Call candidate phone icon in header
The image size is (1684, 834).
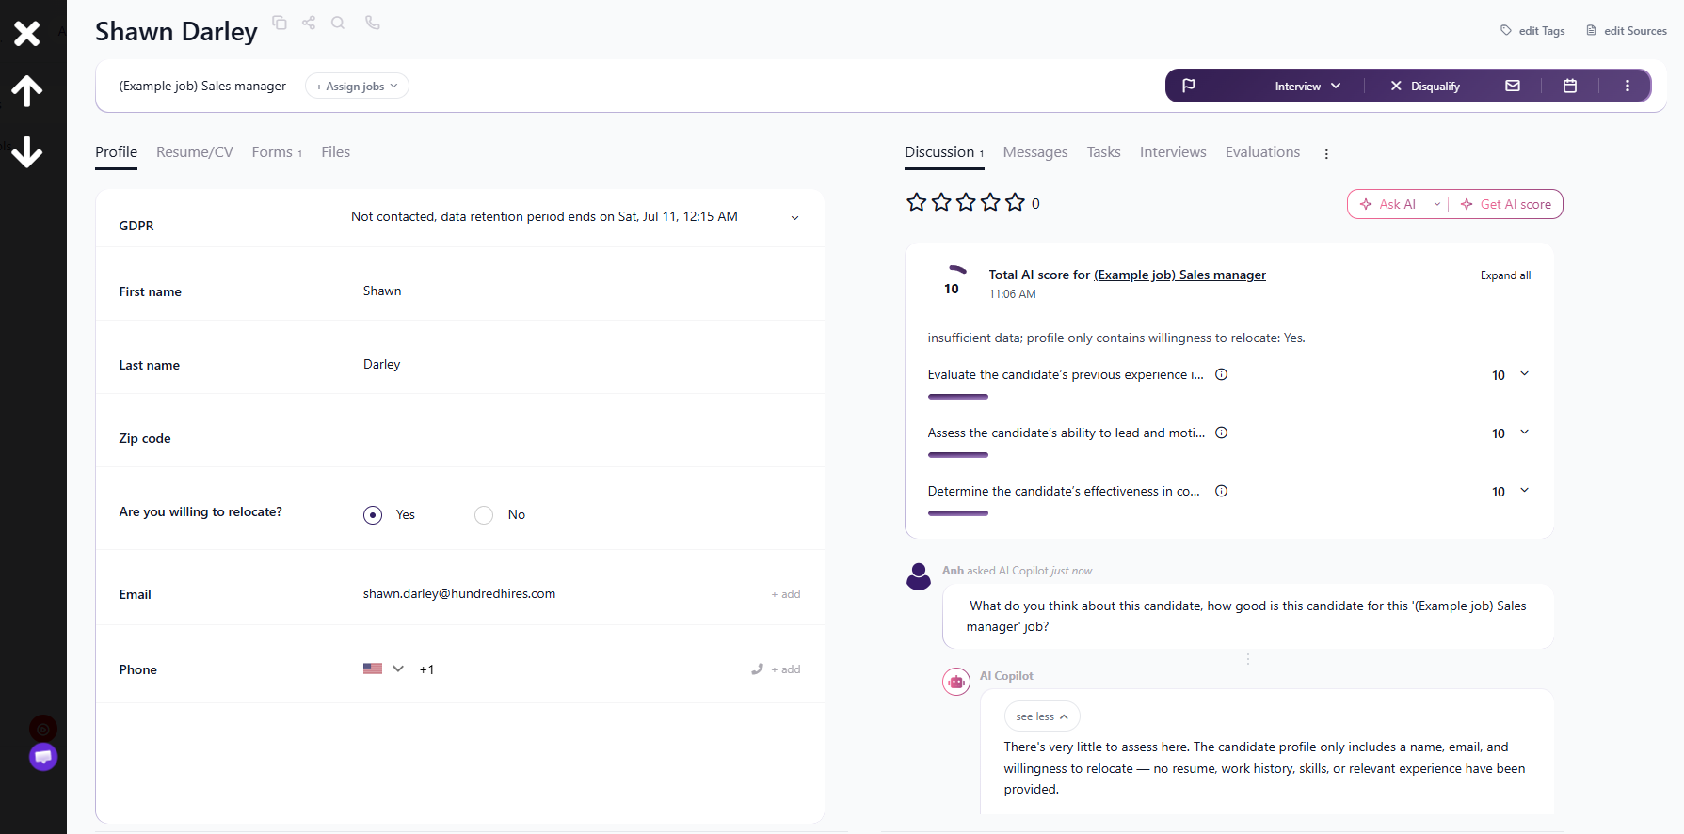point(373,23)
